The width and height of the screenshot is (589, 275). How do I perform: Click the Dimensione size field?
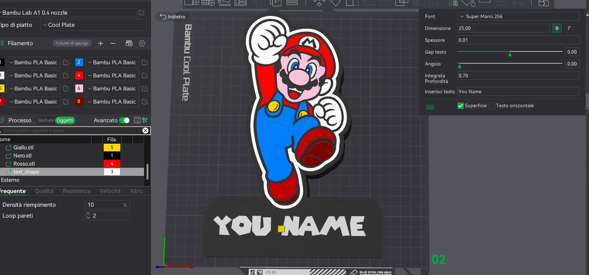click(x=503, y=28)
